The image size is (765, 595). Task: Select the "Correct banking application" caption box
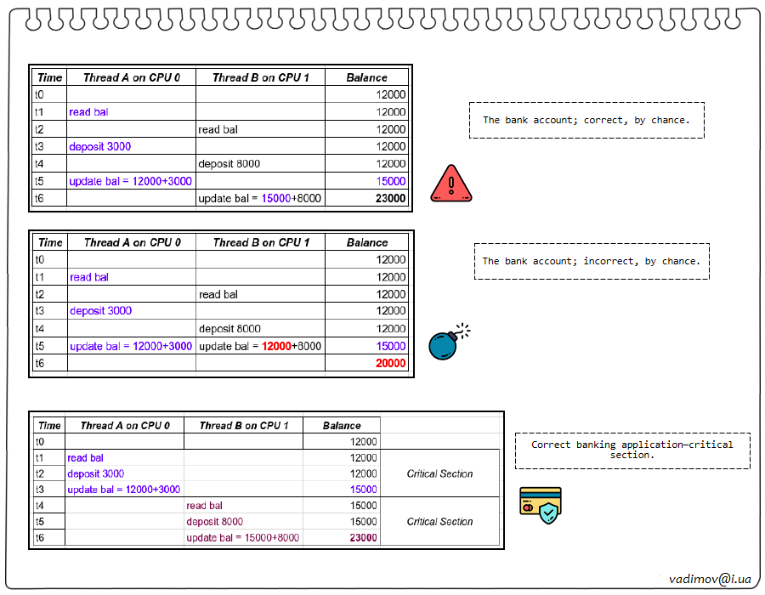(x=632, y=450)
